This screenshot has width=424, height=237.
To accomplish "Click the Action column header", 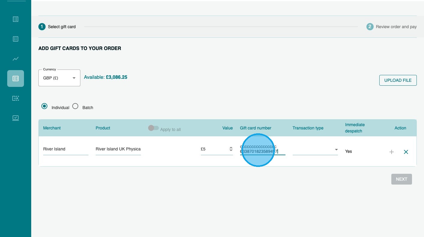I will point(400,128).
